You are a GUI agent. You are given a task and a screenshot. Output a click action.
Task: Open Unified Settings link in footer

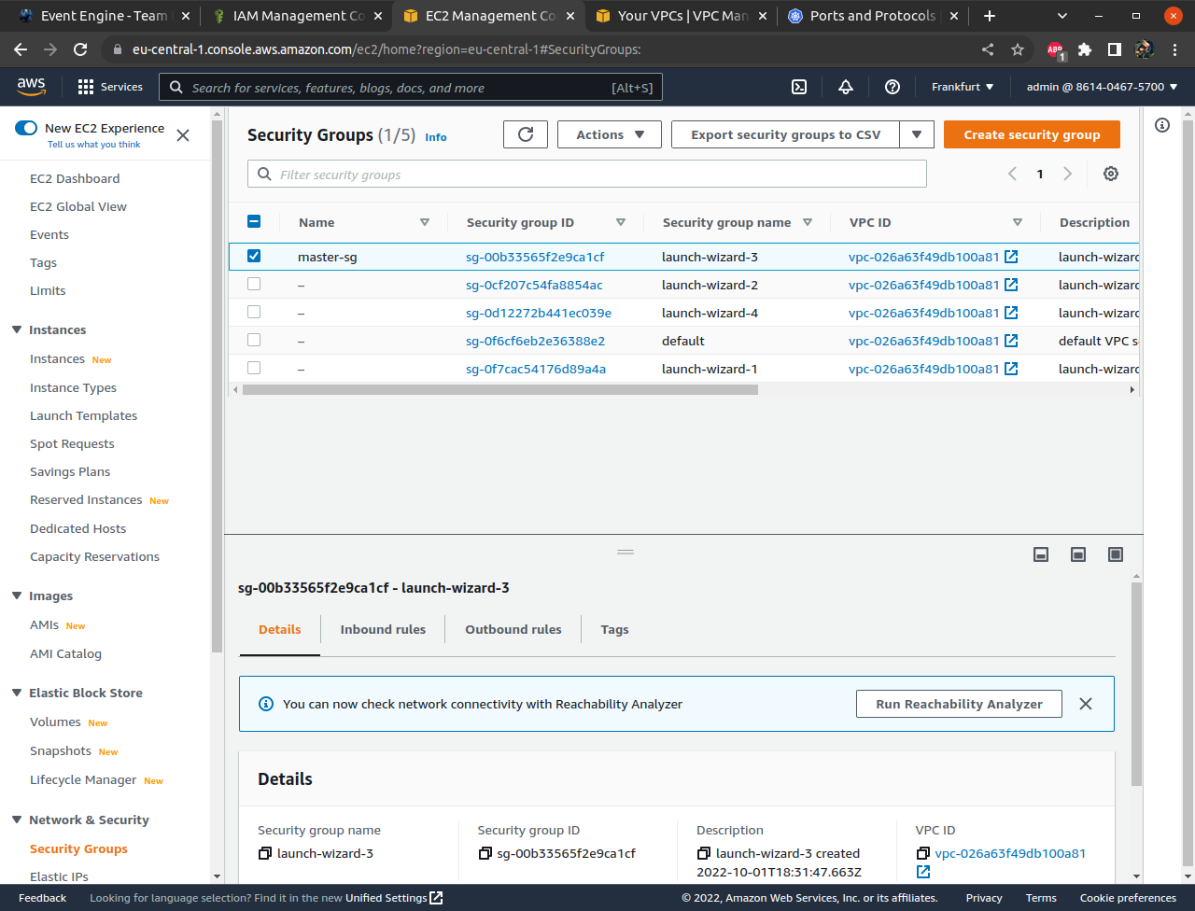(x=393, y=898)
